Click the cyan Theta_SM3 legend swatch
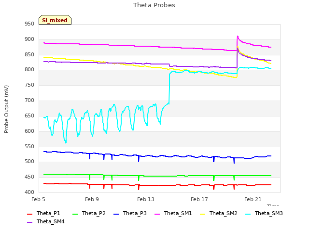The image size is (309, 231). pos(248,214)
